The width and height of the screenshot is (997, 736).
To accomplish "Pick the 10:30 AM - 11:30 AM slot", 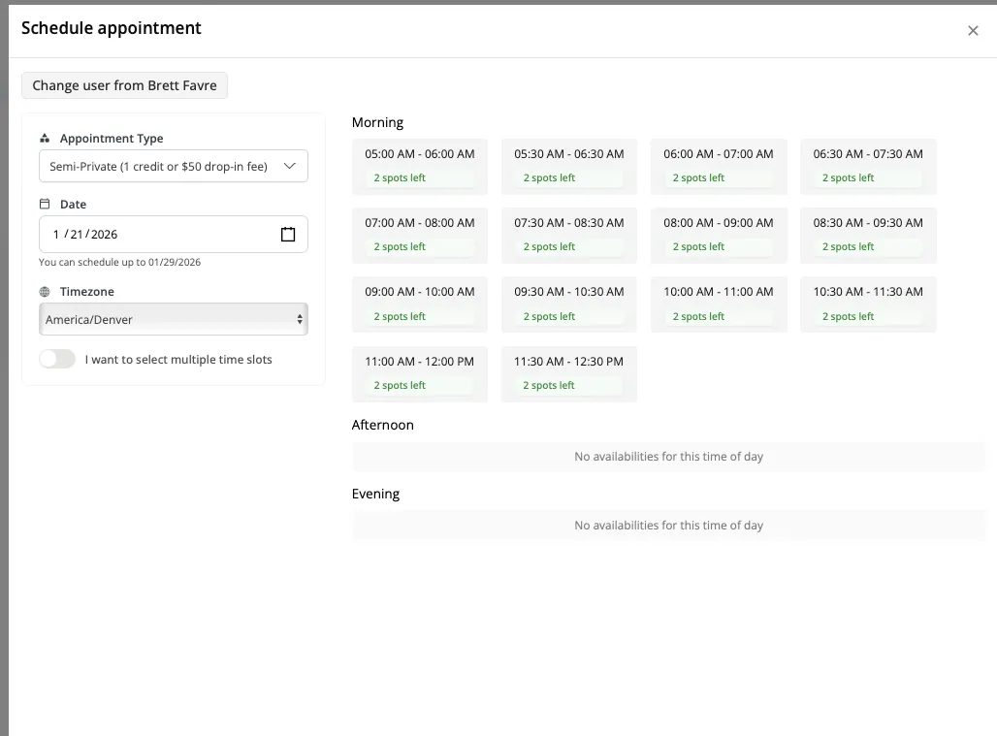I will [868, 304].
